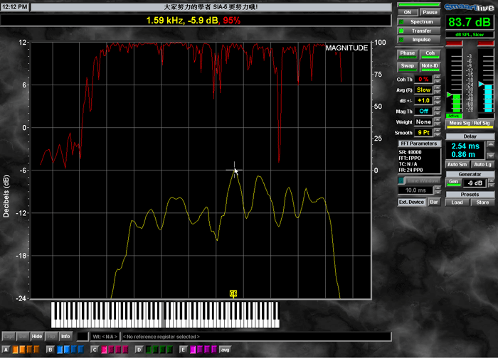Click the Auto Sm delay button
The height and width of the screenshot is (358, 498).
point(456,164)
